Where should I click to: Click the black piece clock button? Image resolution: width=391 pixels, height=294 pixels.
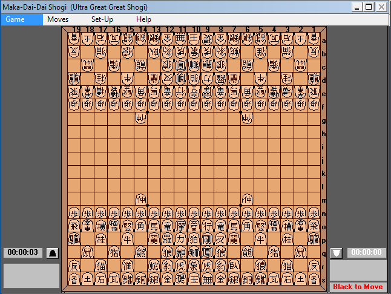(x=53, y=253)
